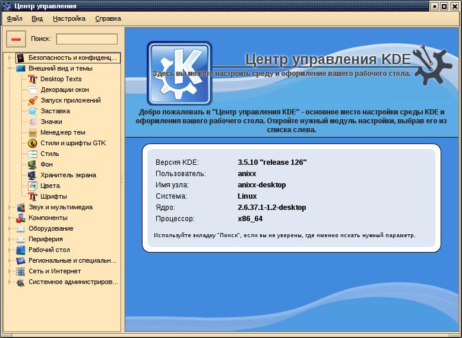Click the Стиль widget icon
This screenshot has height=338, width=462.
point(33,154)
